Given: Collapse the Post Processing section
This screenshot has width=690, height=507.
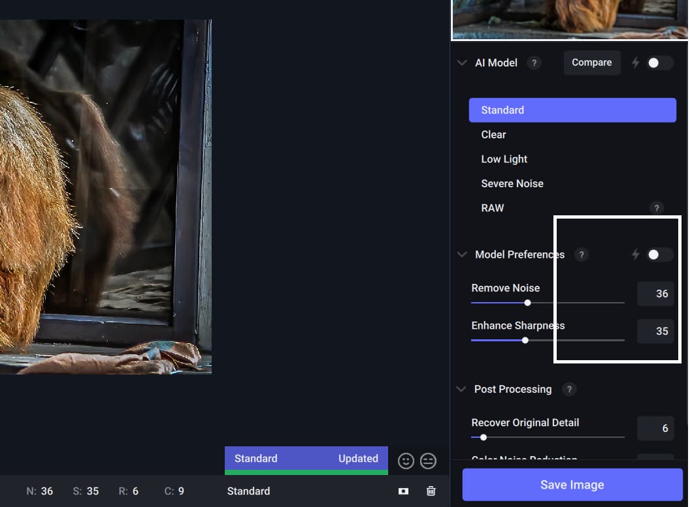Looking at the screenshot, I should 462,389.
